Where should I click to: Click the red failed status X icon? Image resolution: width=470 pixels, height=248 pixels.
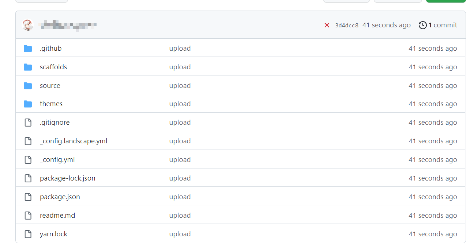click(327, 25)
